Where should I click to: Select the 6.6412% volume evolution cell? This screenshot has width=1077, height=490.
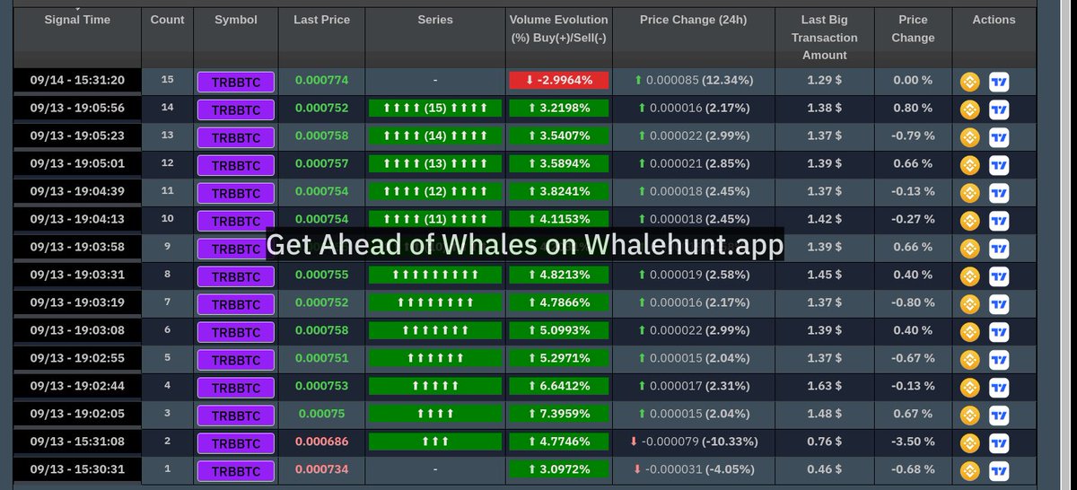(x=558, y=387)
